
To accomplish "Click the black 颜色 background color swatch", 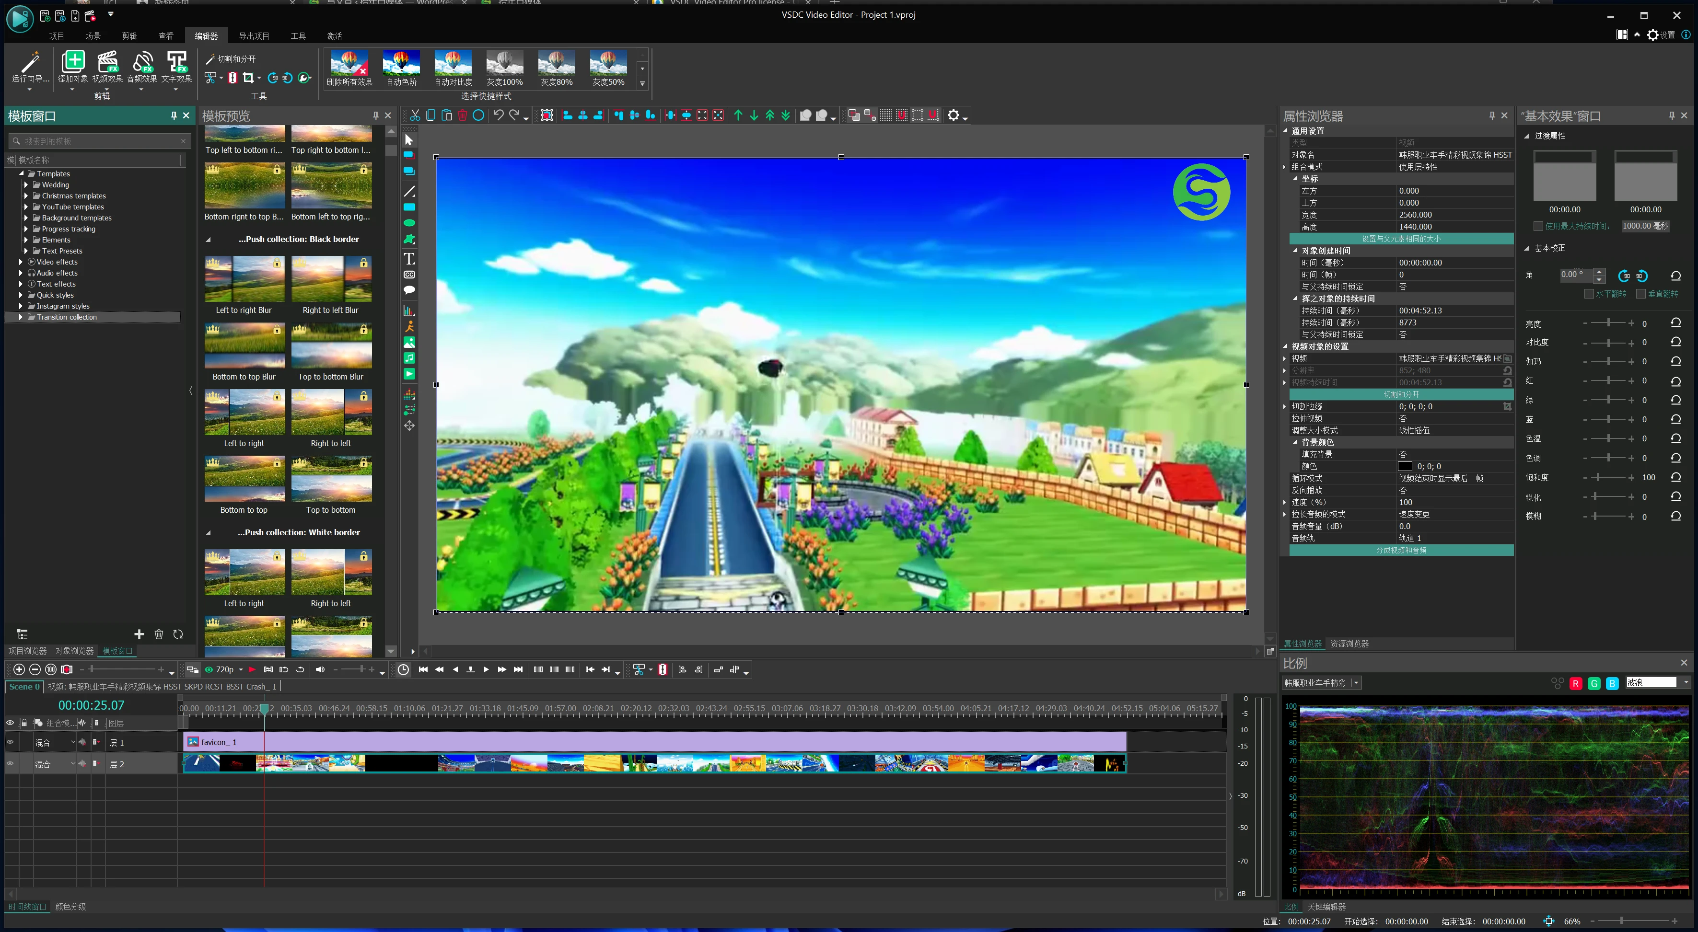I will (1405, 466).
